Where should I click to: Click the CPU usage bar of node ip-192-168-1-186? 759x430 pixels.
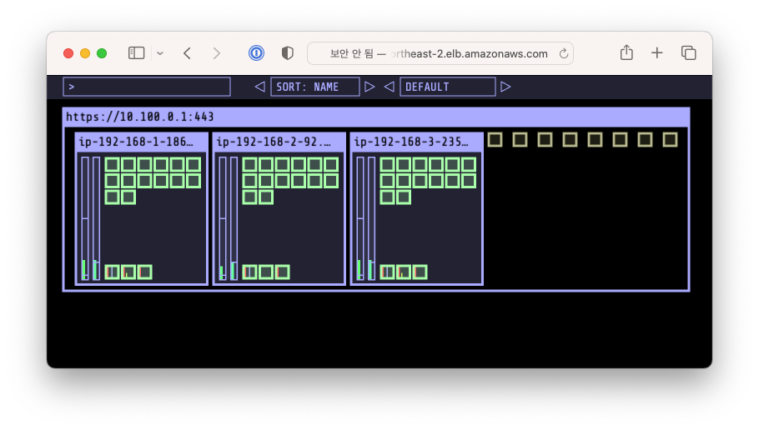click(x=85, y=218)
